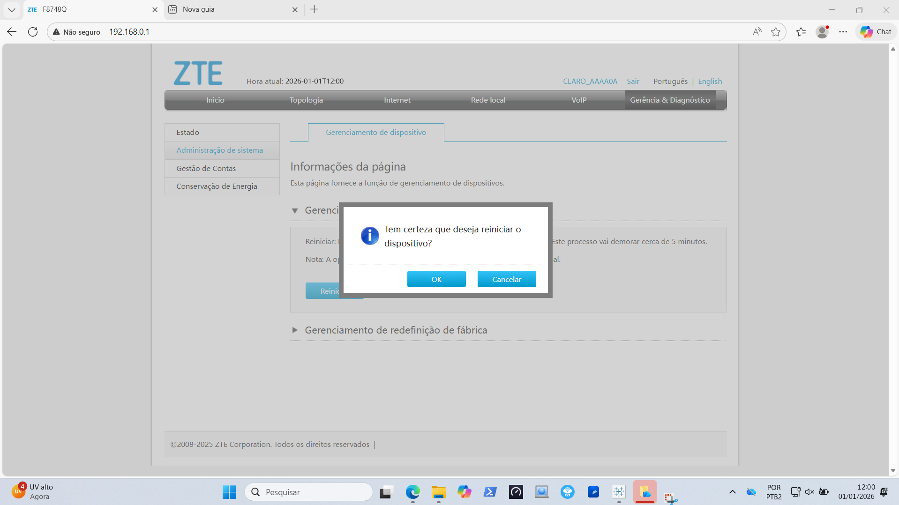
Task: Open notifications bell in the system tray
Action: 883,492
